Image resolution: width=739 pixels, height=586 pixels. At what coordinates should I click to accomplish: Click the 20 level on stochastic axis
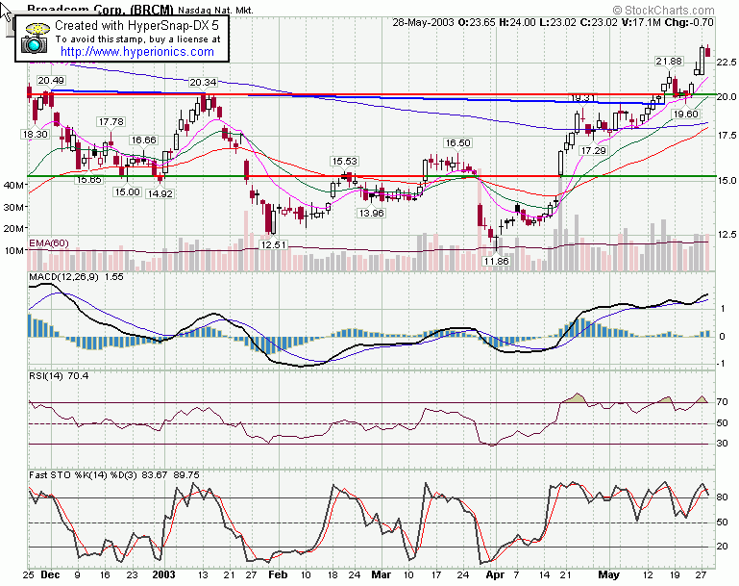[x=722, y=547]
